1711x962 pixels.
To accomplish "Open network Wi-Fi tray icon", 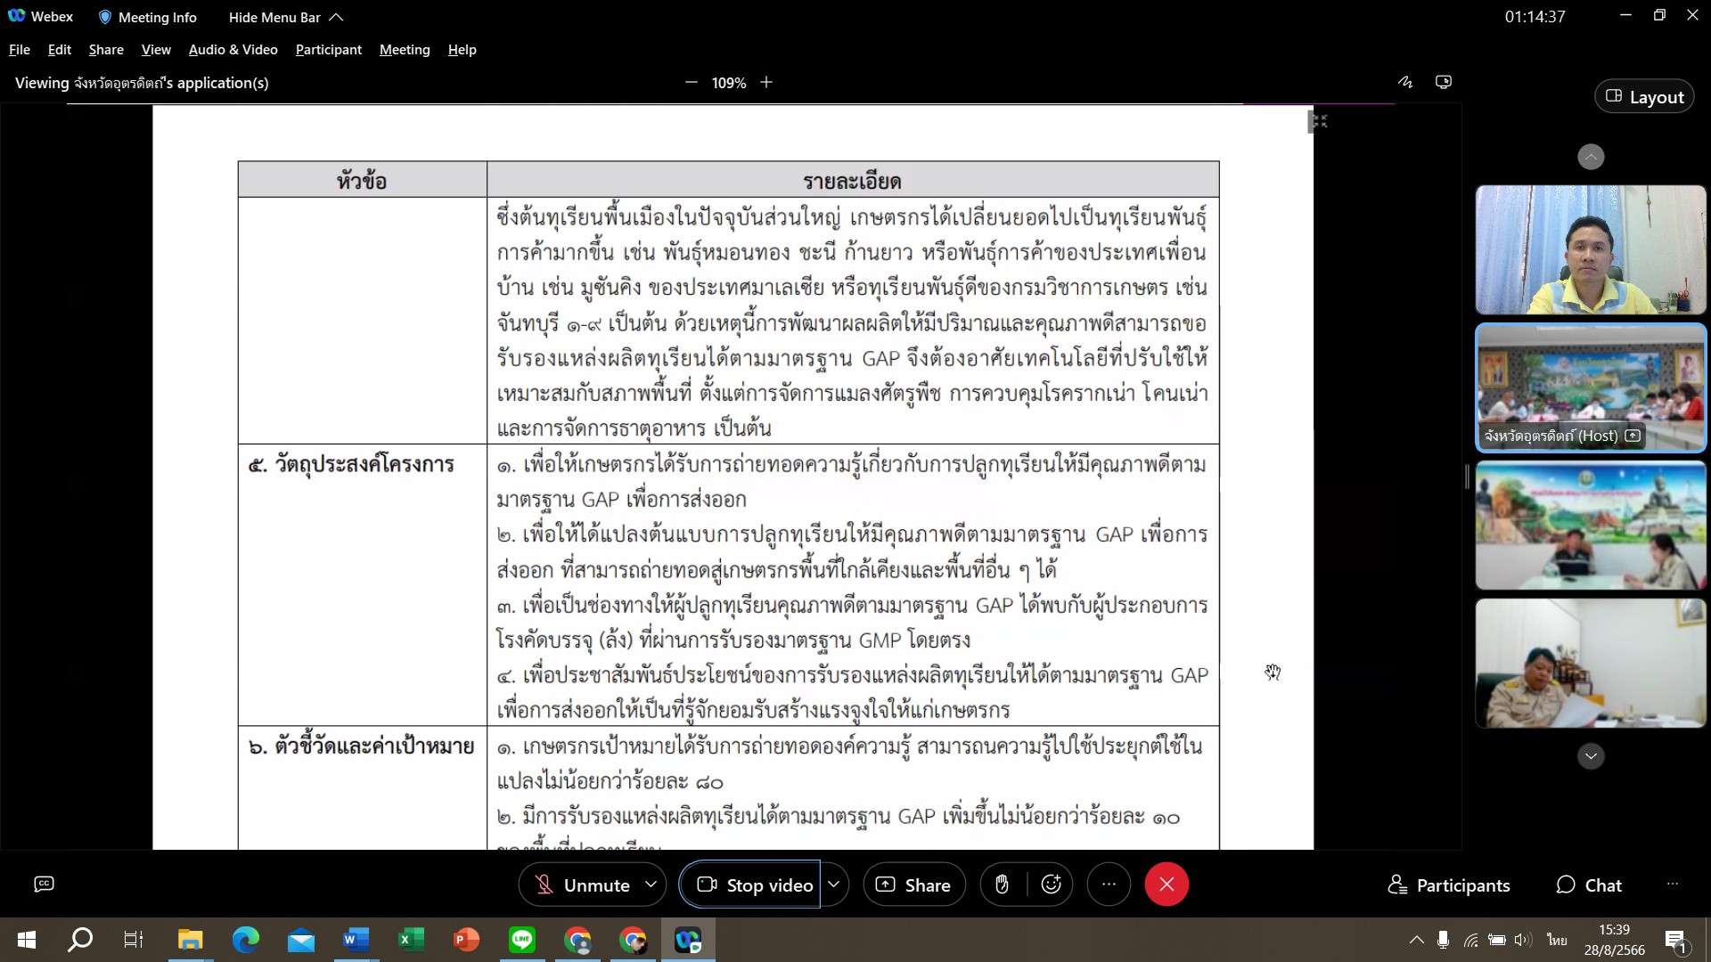I will (1471, 940).
